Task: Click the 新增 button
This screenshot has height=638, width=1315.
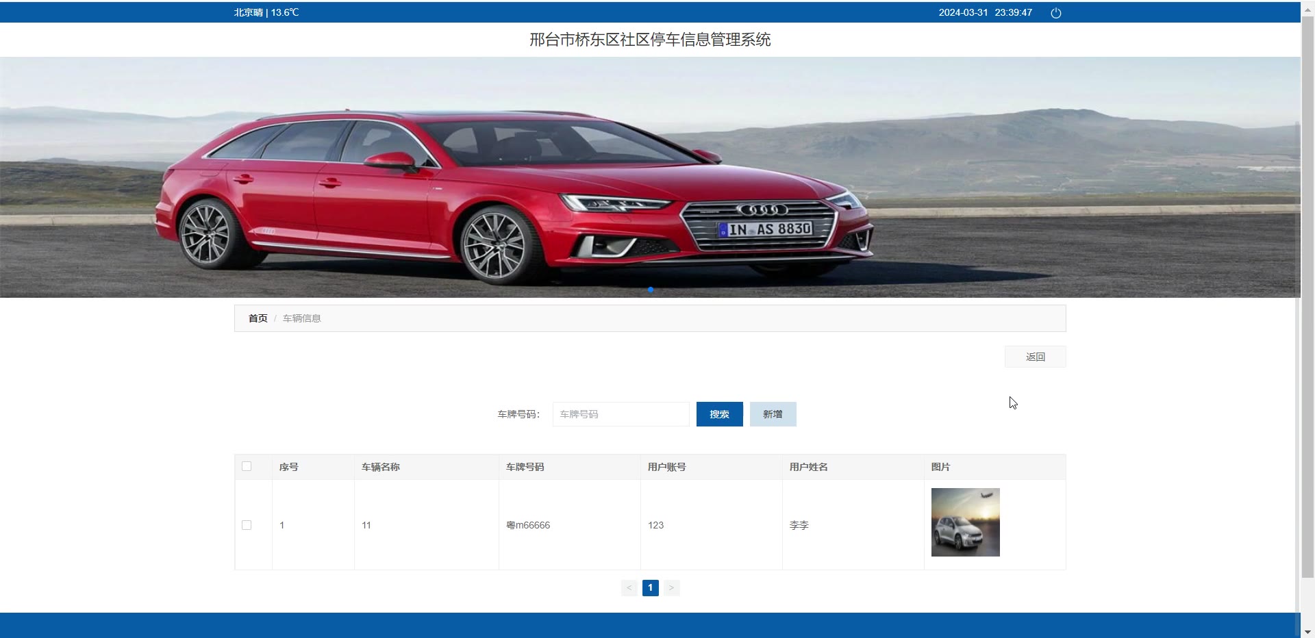Action: coord(773,414)
